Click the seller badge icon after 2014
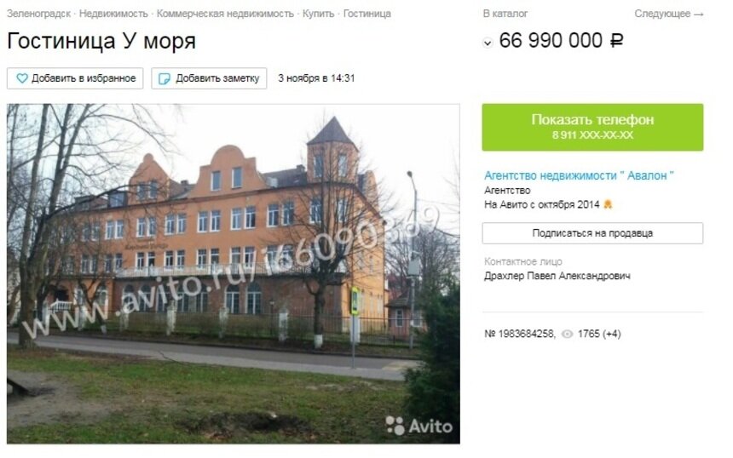The image size is (733, 458). pos(608,204)
